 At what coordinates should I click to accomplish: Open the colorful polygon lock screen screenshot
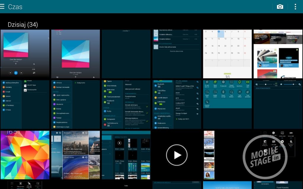tap(25, 155)
